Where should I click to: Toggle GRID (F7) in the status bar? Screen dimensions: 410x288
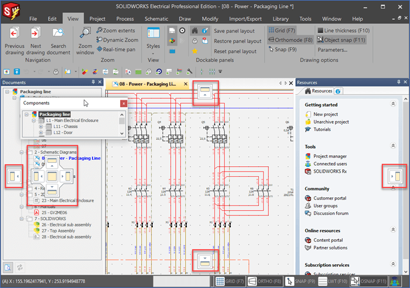click(230, 282)
